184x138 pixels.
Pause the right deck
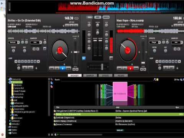coord(125,69)
